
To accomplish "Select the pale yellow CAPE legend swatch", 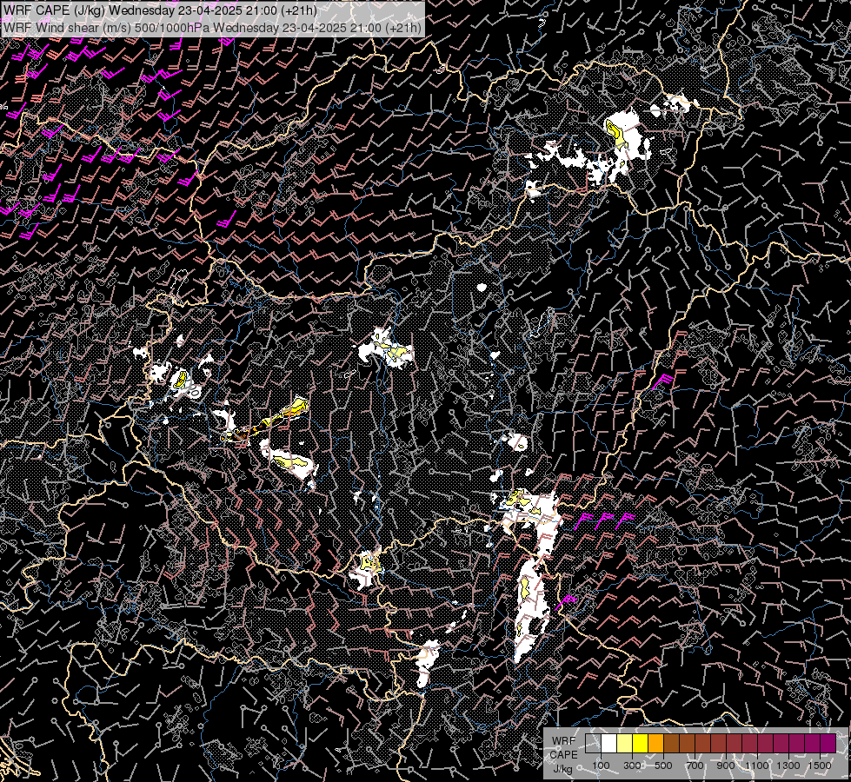I will tap(625, 743).
